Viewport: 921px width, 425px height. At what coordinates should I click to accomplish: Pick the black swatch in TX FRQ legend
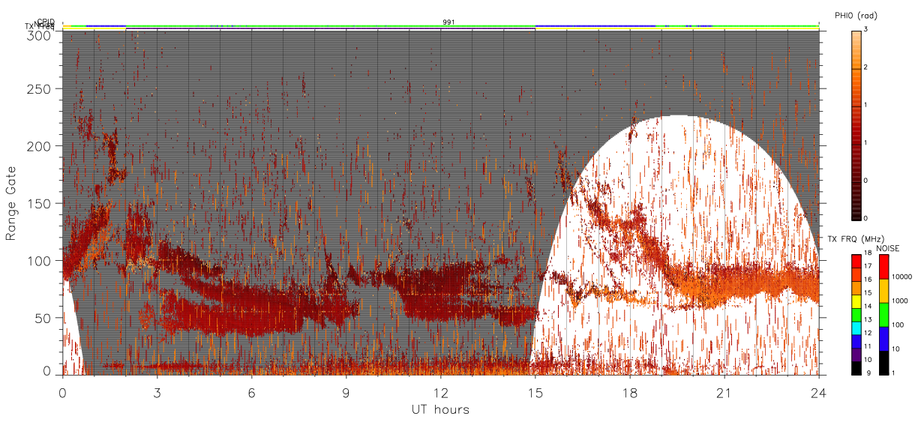pos(856,368)
